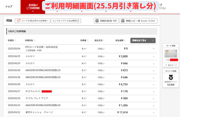Click amount ¥ 3,800

pos(123,56)
